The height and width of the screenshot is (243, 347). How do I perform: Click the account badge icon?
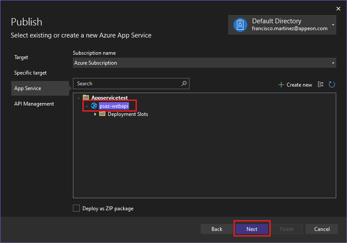point(240,25)
